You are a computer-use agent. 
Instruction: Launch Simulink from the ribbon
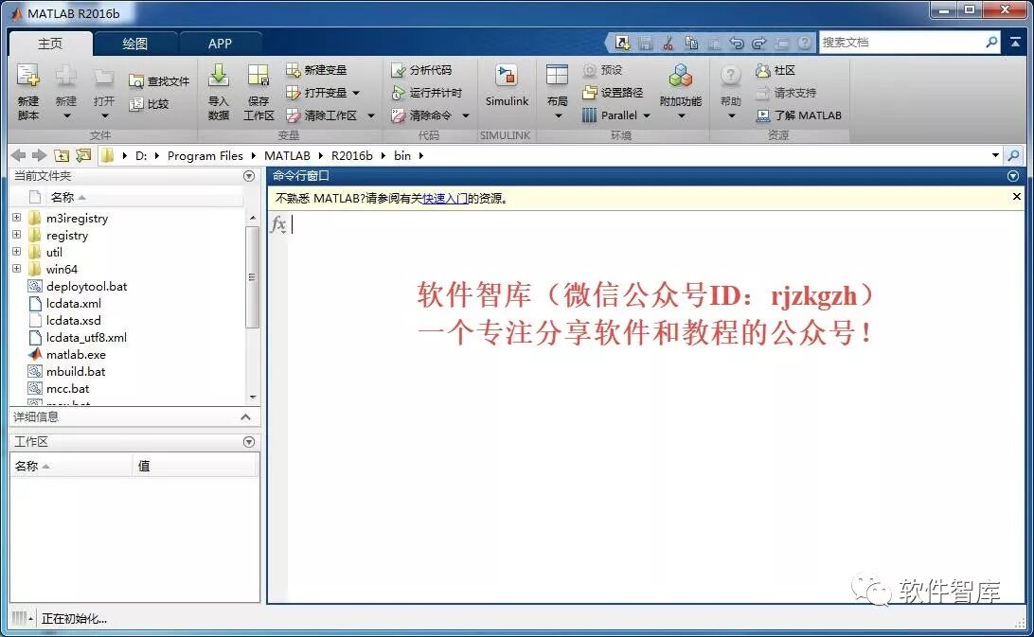507,86
